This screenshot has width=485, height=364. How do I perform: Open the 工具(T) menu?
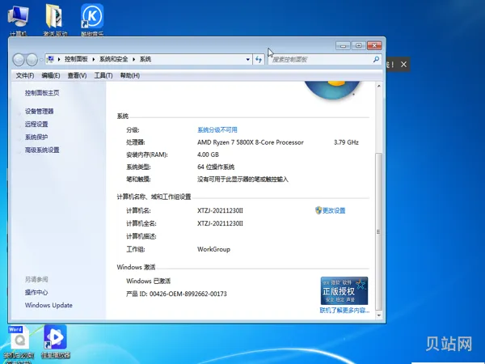click(103, 75)
